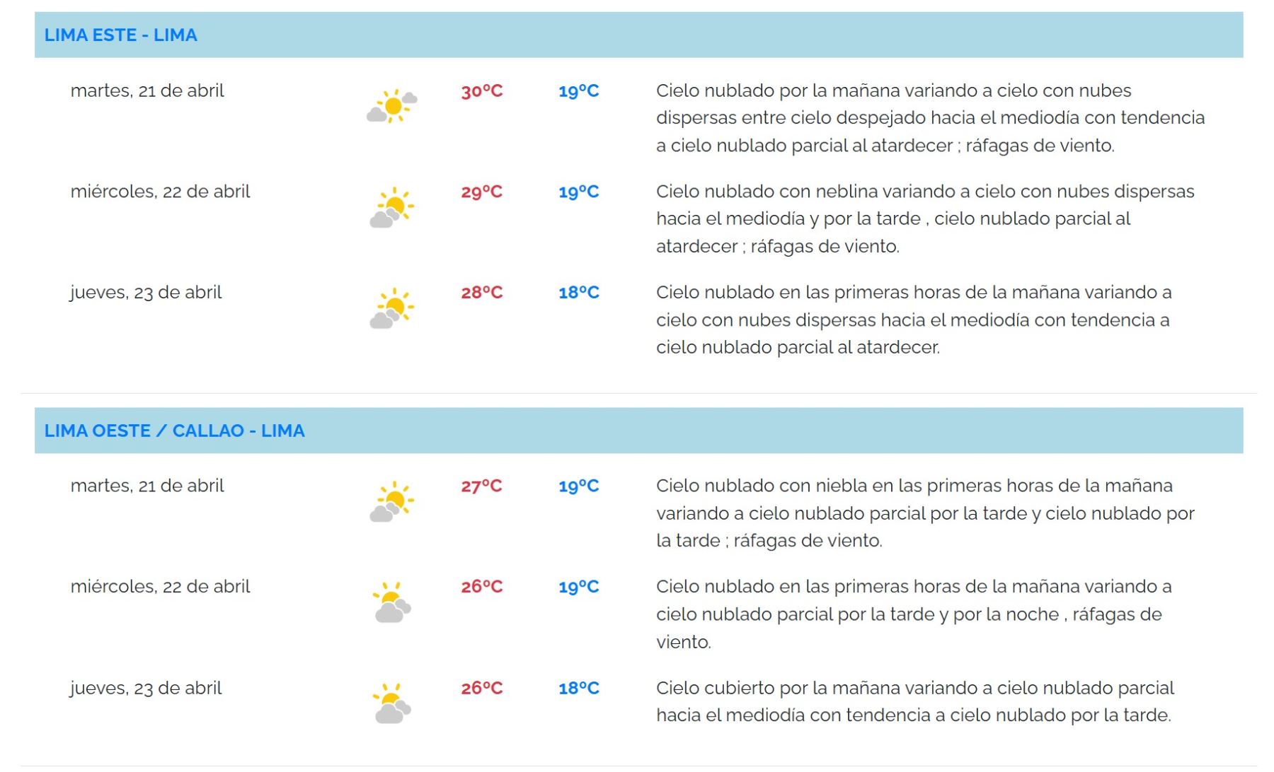
Task: Open the LIMA ESTE - LIMA header link
Action: point(120,35)
